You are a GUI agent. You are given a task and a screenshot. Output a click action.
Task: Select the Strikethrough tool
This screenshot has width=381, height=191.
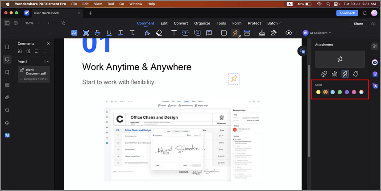tap(97, 33)
